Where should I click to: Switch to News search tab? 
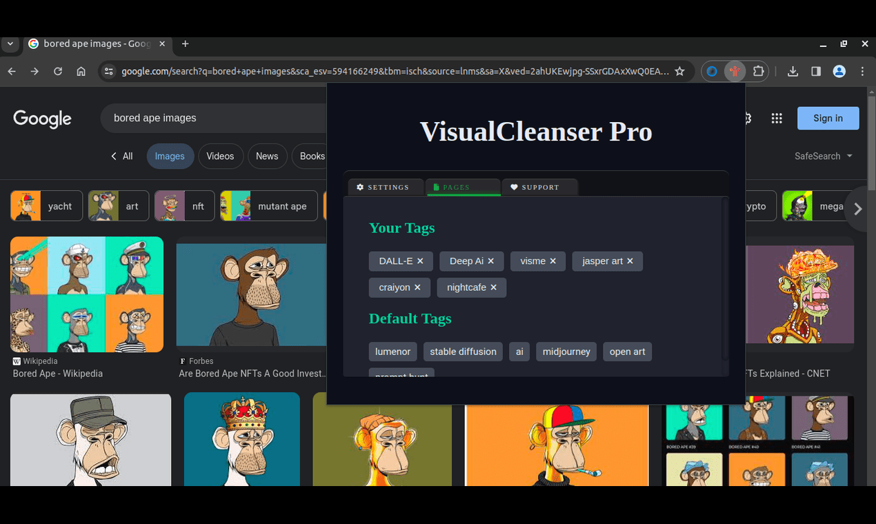[x=267, y=156]
